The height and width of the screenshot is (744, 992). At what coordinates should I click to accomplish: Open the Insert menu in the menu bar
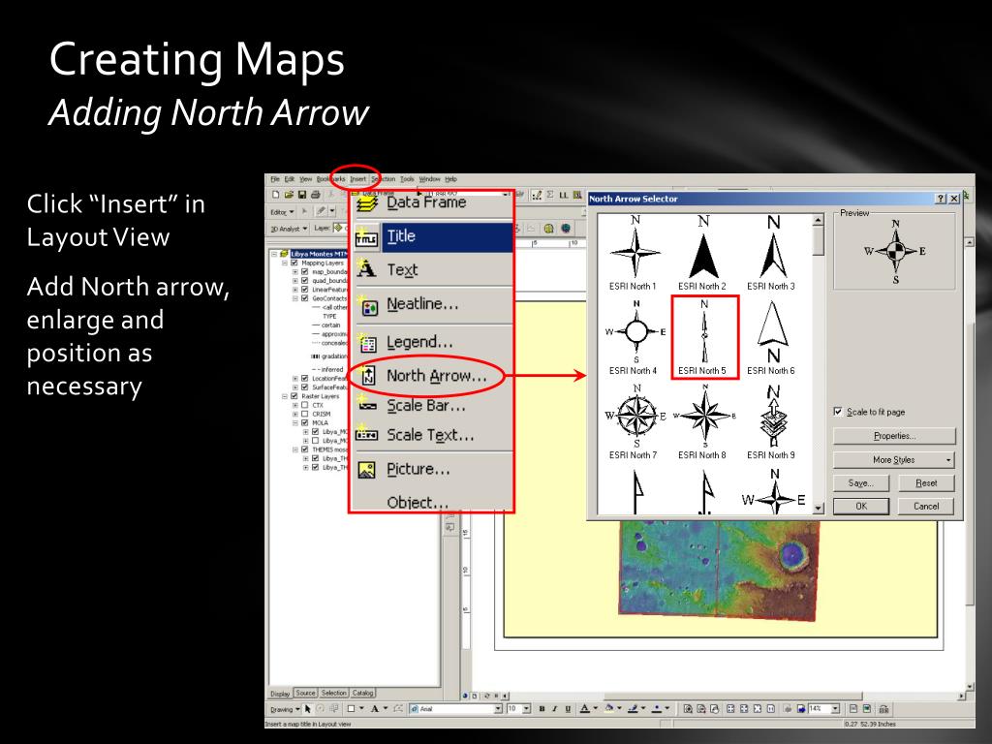click(x=358, y=179)
